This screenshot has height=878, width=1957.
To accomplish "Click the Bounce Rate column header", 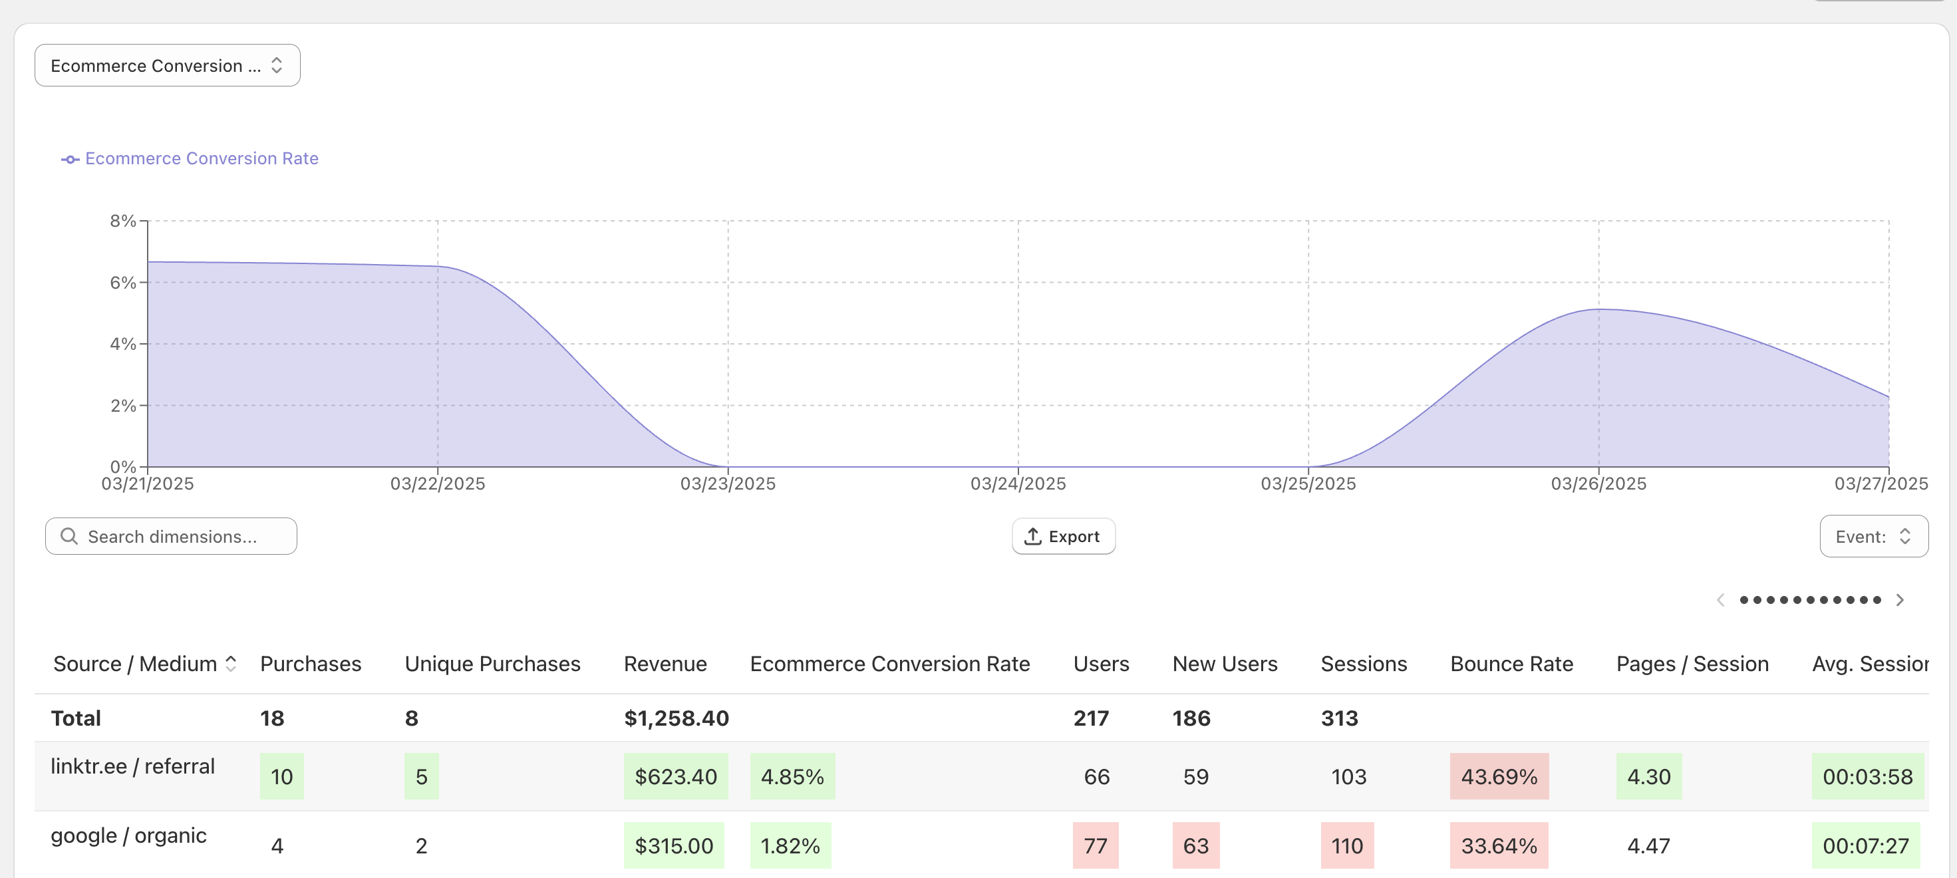I will (x=1511, y=664).
